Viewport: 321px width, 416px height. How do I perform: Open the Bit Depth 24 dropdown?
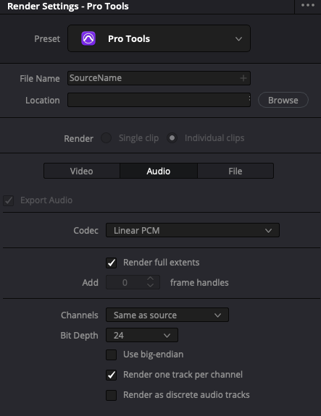tap(142, 335)
